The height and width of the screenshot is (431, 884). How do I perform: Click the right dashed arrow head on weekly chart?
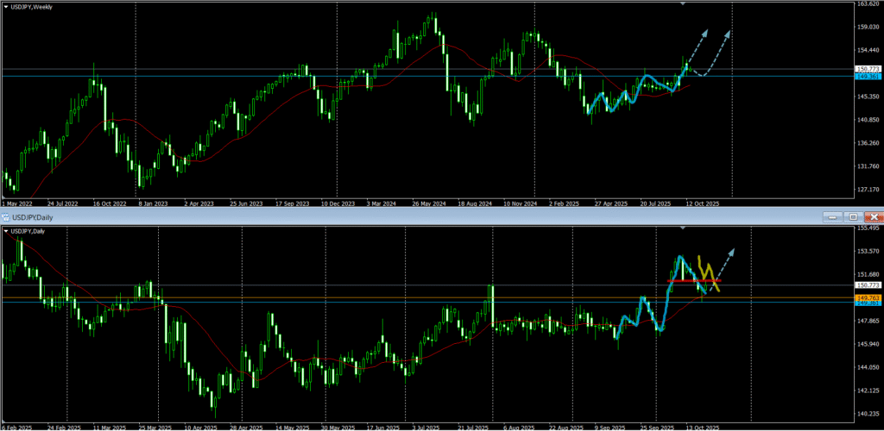pos(729,33)
